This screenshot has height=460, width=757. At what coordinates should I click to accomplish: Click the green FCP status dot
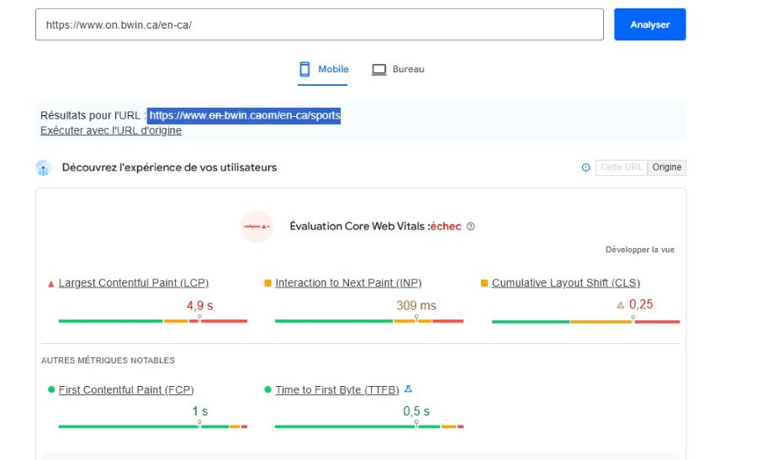[x=51, y=389]
